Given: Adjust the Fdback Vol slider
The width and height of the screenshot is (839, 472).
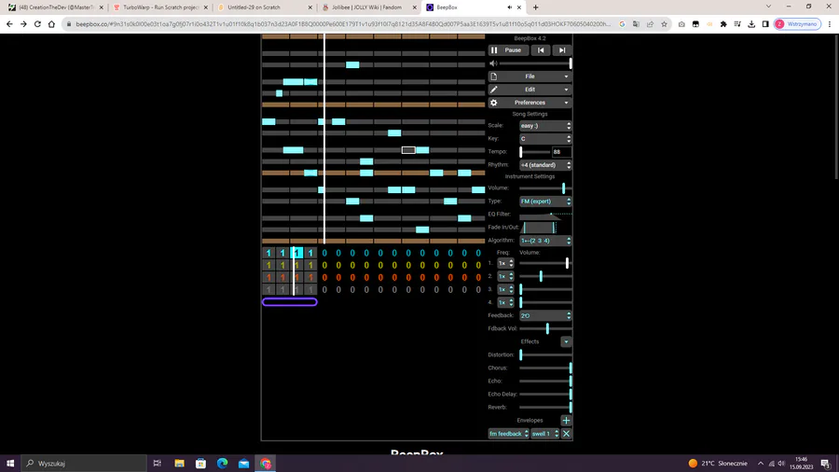Looking at the screenshot, I should tap(545, 328).
